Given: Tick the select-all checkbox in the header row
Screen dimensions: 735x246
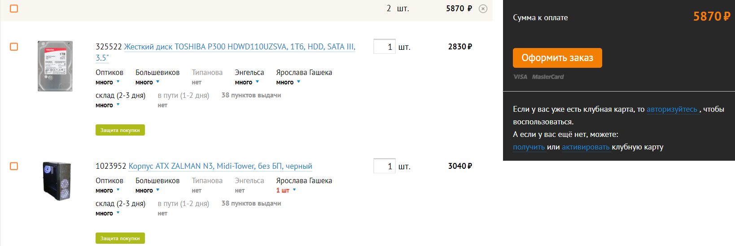Looking at the screenshot, I should click(x=14, y=9).
